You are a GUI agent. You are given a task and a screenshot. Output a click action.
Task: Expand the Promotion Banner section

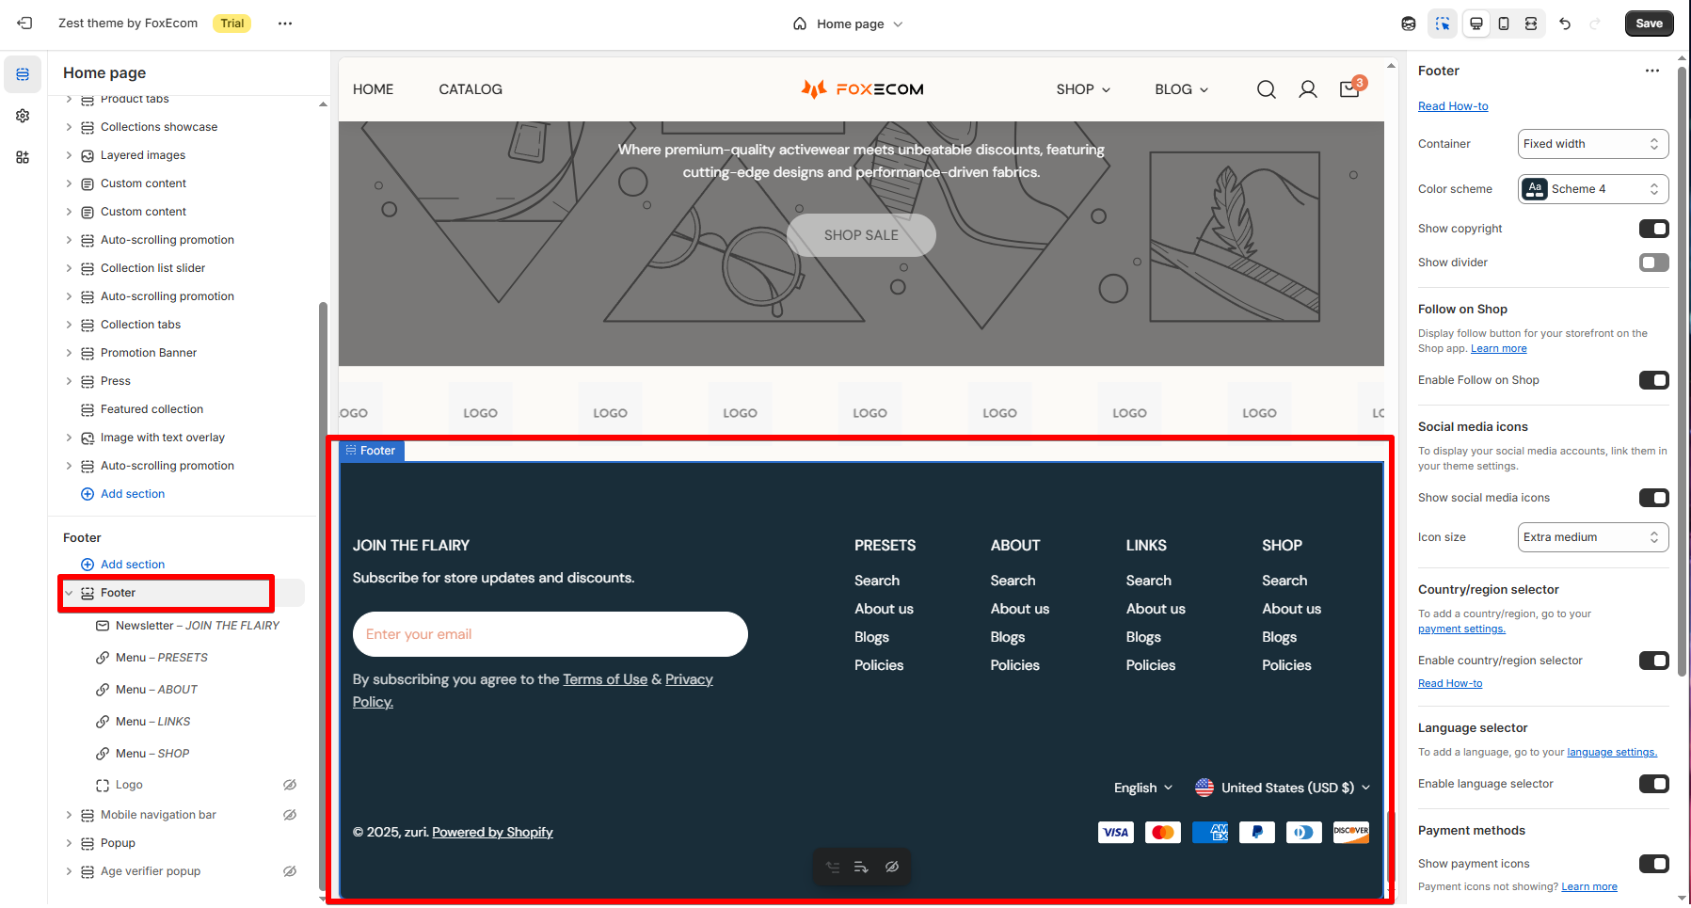point(69,353)
